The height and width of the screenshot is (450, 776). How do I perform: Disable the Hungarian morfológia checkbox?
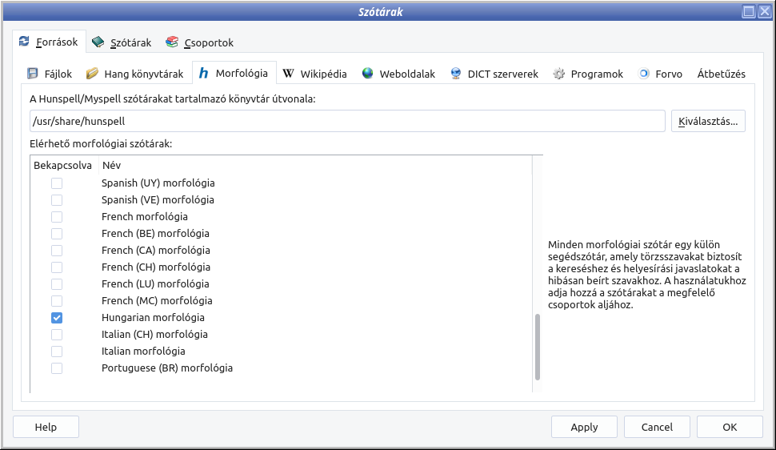tap(57, 318)
